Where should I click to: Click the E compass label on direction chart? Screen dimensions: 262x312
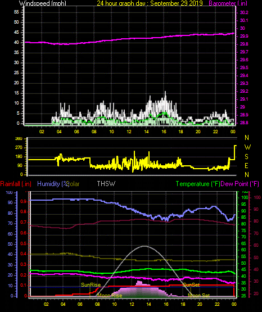[246, 166]
